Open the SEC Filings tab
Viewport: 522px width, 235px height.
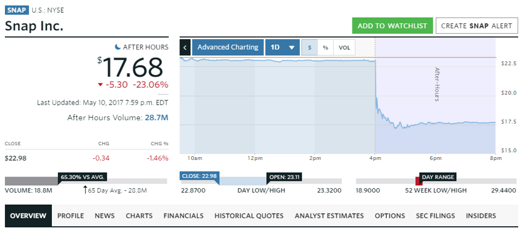pyautogui.click(x=435, y=216)
